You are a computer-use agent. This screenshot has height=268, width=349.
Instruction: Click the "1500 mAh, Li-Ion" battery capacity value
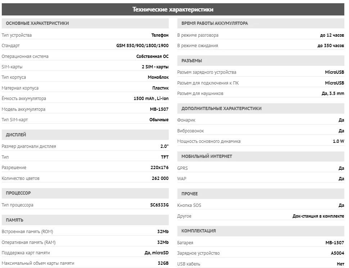click(151, 99)
